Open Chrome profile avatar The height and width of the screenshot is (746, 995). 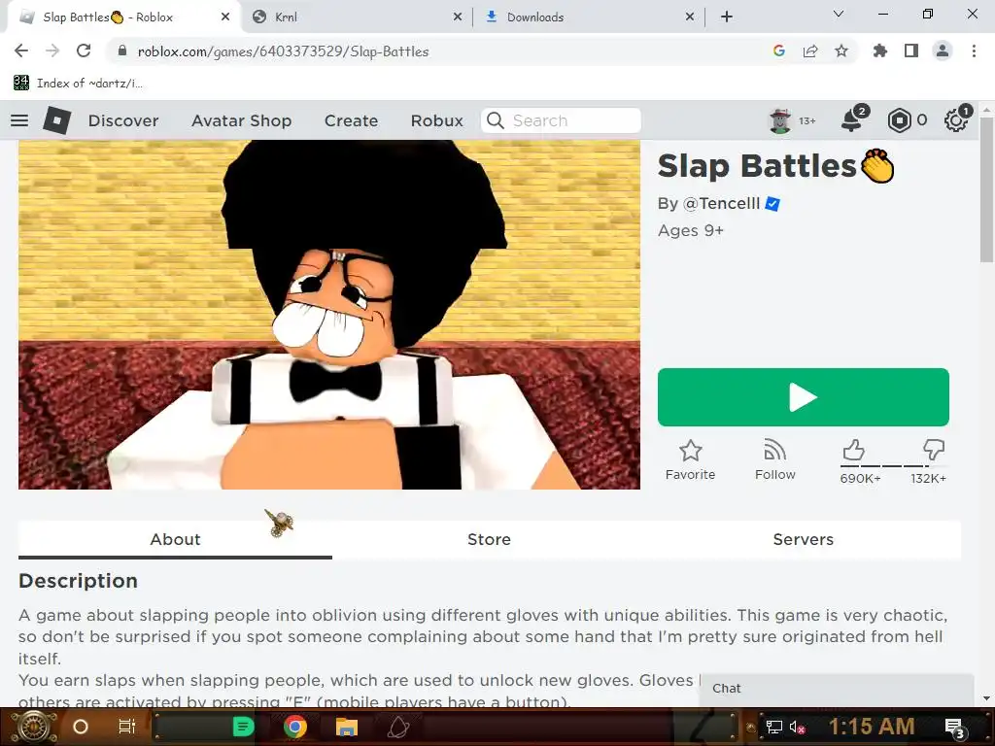coord(943,51)
